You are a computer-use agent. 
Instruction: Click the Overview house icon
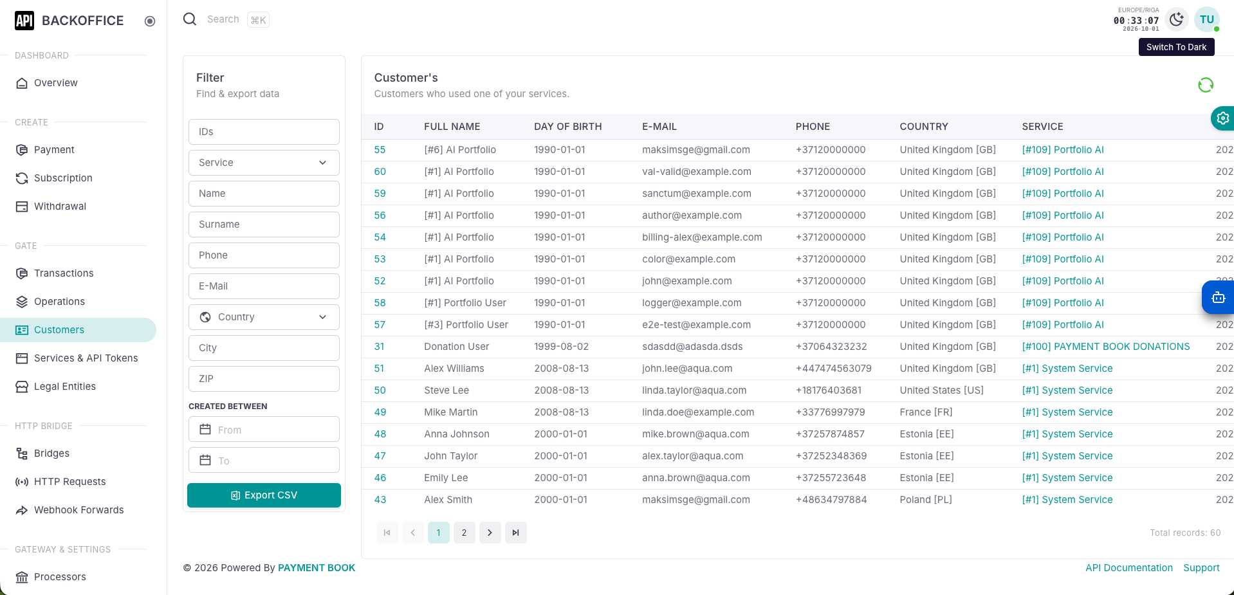tap(22, 83)
